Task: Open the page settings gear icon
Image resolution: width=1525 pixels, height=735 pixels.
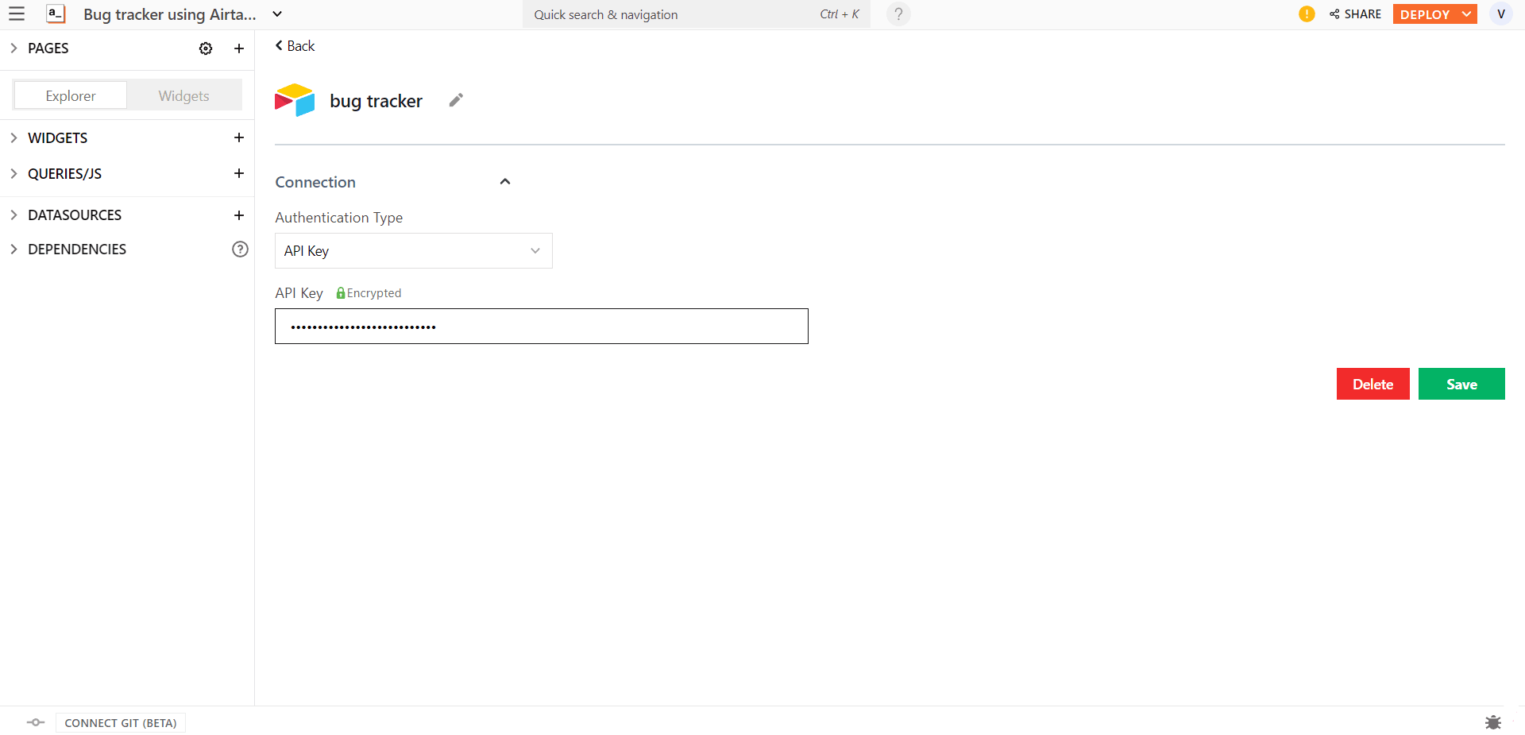Action: pyautogui.click(x=206, y=48)
